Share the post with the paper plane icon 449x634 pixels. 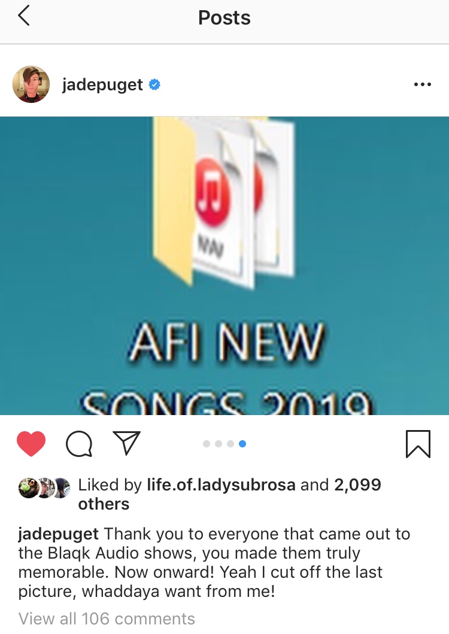127,443
